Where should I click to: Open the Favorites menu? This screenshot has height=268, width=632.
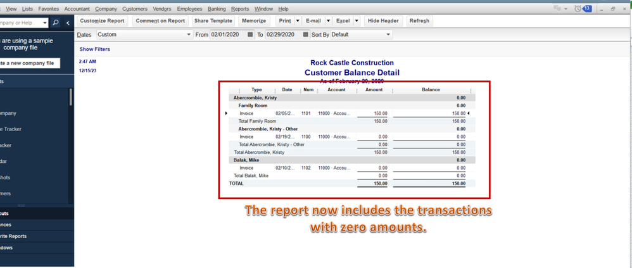click(49, 9)
